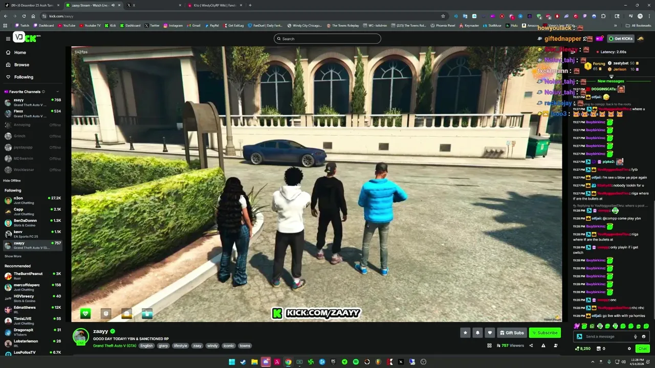Viewport: 655px width, 368px height.
Task: Open Capp channel in Following list
Action: pos(32,211)
